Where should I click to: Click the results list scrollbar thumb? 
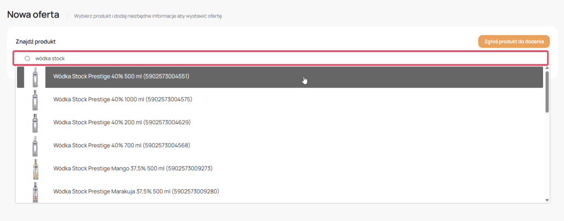tap(547, 91)
